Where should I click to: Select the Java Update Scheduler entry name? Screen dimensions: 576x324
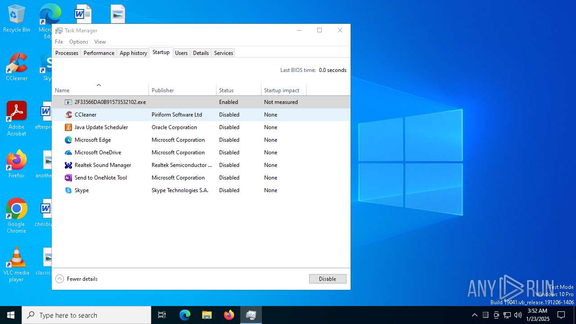tap(101, 127)
